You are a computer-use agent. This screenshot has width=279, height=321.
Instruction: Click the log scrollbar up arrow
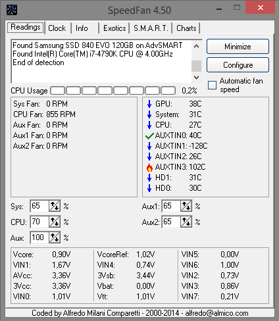tap(197, 46)
